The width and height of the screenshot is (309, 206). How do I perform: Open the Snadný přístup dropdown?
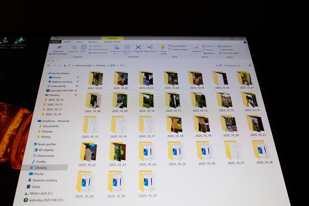pos(179,49)
